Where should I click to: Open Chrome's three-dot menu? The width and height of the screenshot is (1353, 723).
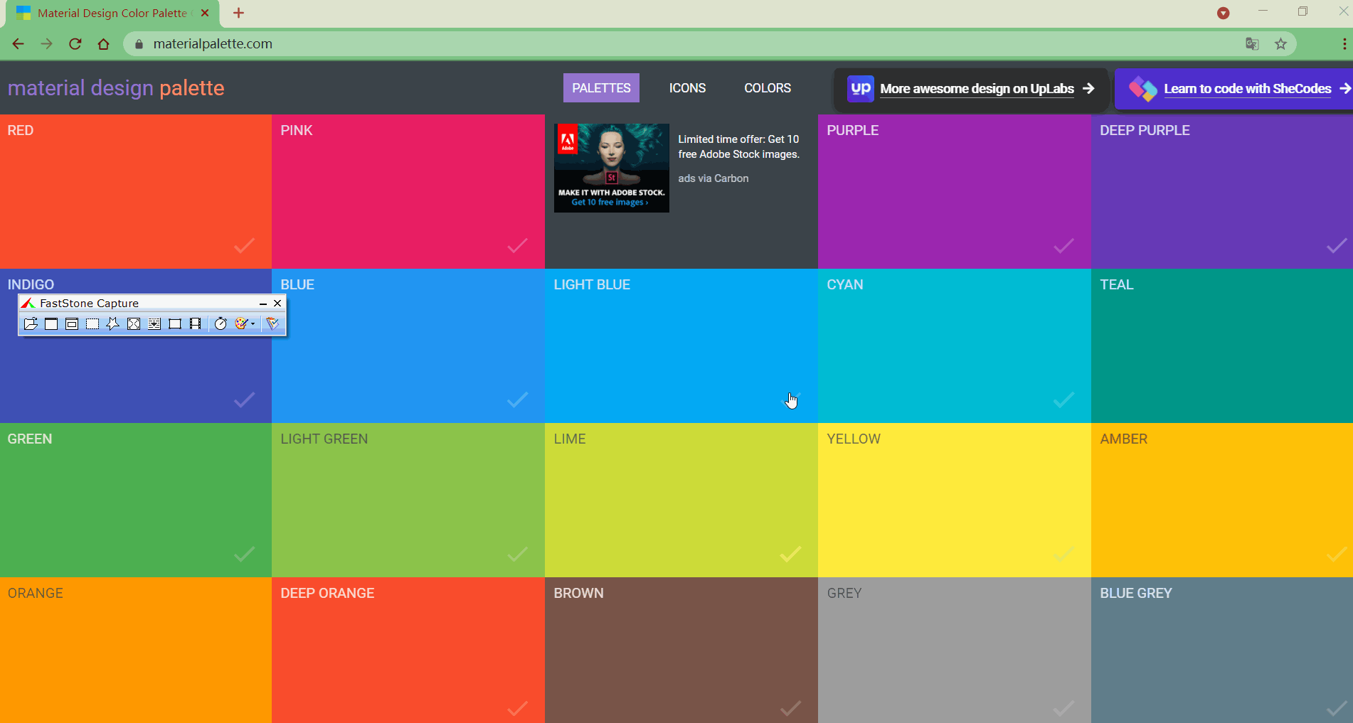[1344, 43]
